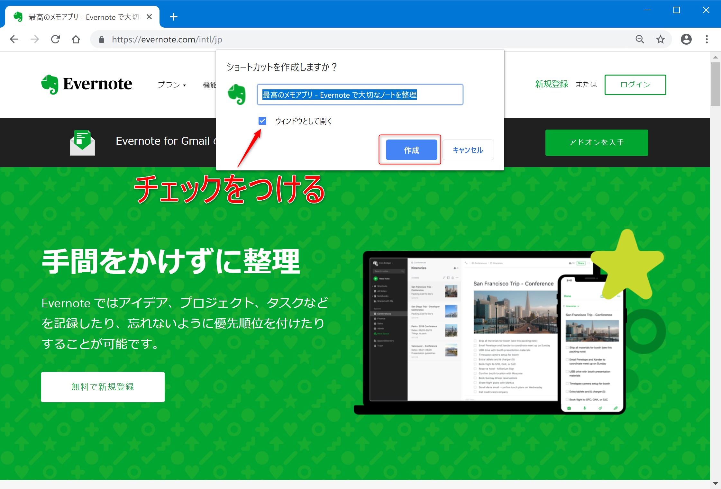Open the Chrome three-dot menu
The width and height of the screenshot is (721, 489).
pos(707,39)
